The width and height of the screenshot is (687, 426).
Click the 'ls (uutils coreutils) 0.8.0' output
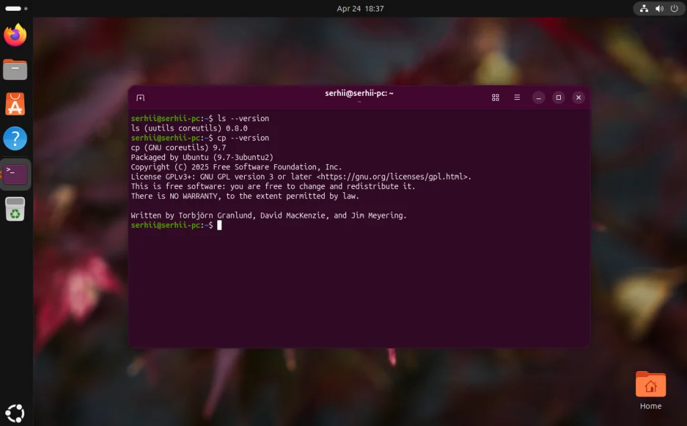point(189,128)
